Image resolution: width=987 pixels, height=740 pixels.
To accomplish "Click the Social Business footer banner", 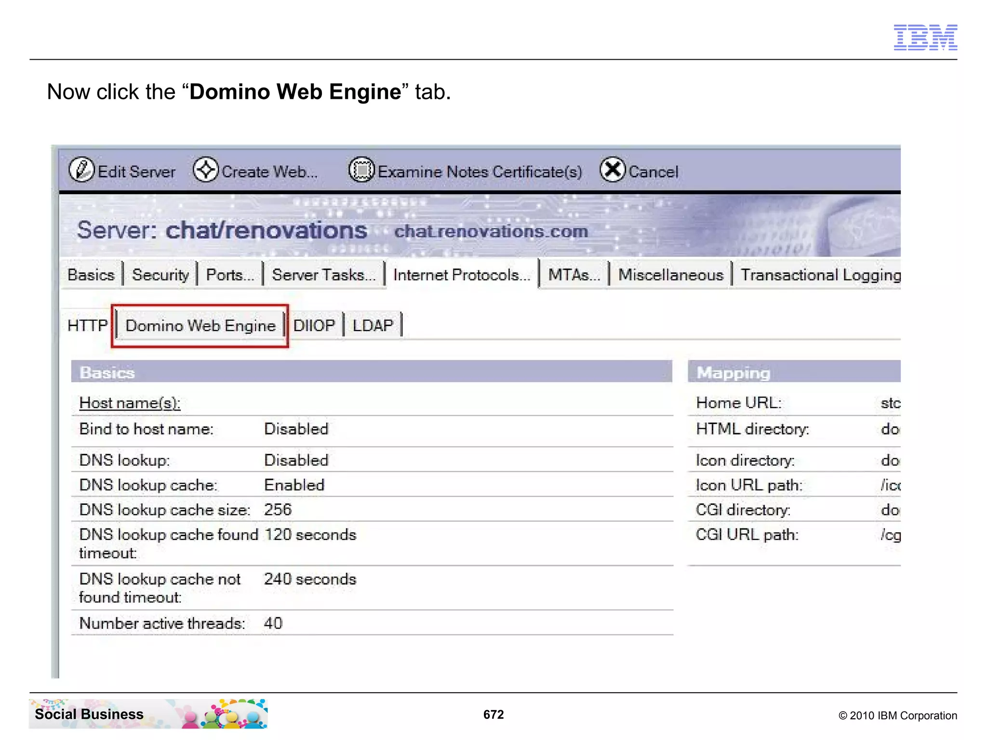I will coord(148,714).
